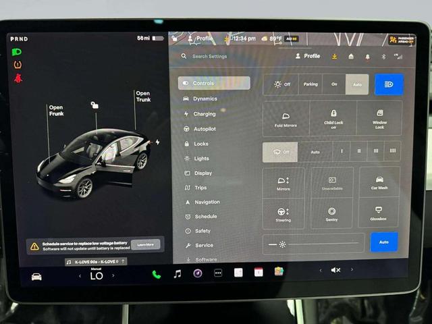This screenshot has width=432, height=324.
Task: Open the Safety settings tab
Action: (x=198, y=231)
